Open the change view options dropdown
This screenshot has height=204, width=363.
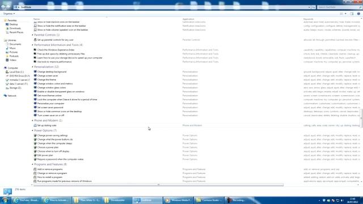pos(345,14)
